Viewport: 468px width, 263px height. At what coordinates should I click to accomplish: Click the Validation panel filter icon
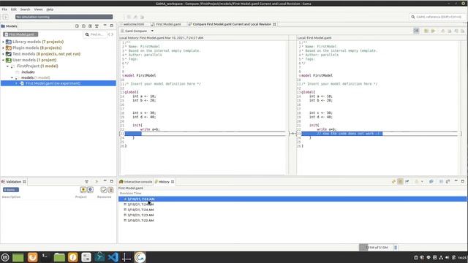click(x=86, y=182)
